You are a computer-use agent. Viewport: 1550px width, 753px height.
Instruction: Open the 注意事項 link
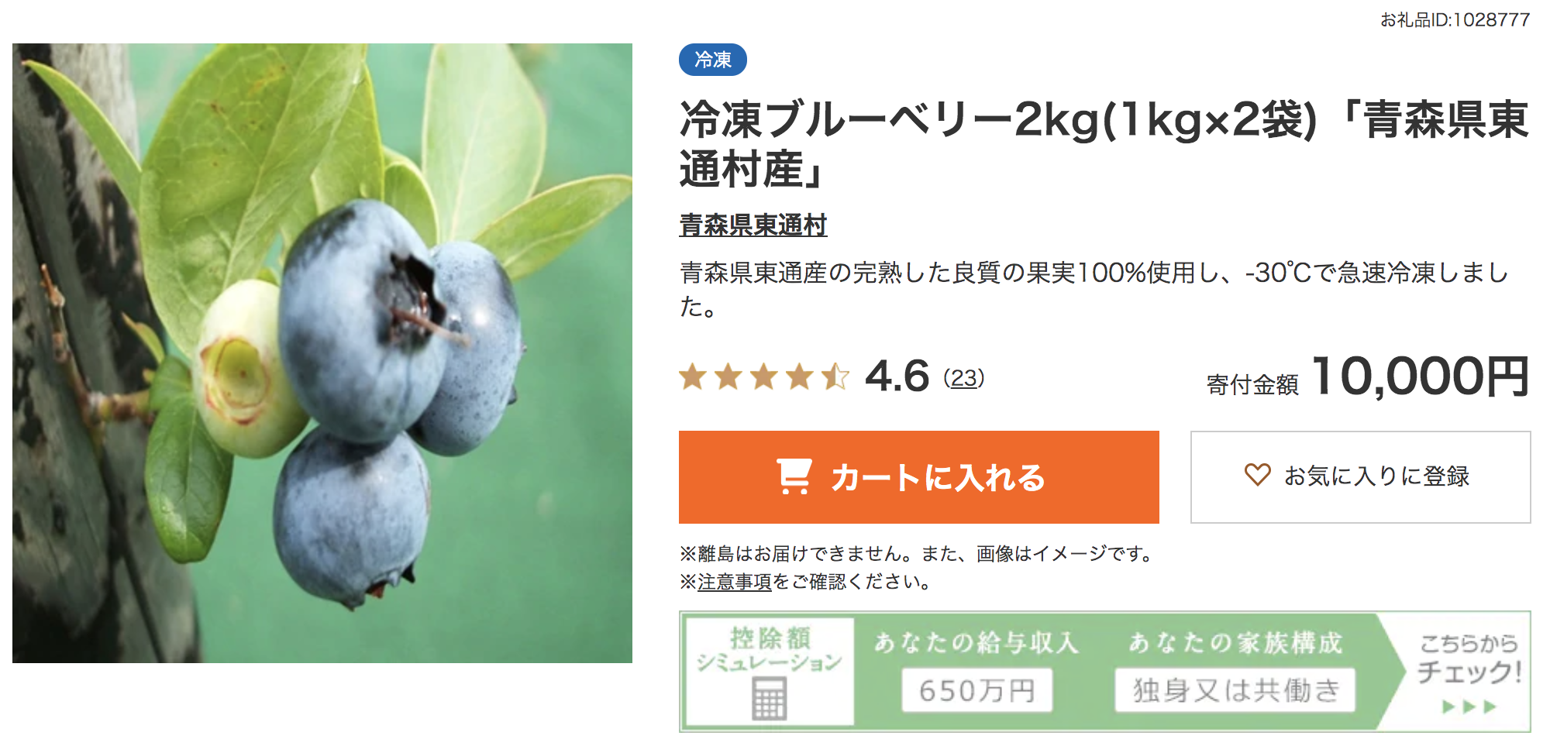pyautogui.click(x=735, y=581)
